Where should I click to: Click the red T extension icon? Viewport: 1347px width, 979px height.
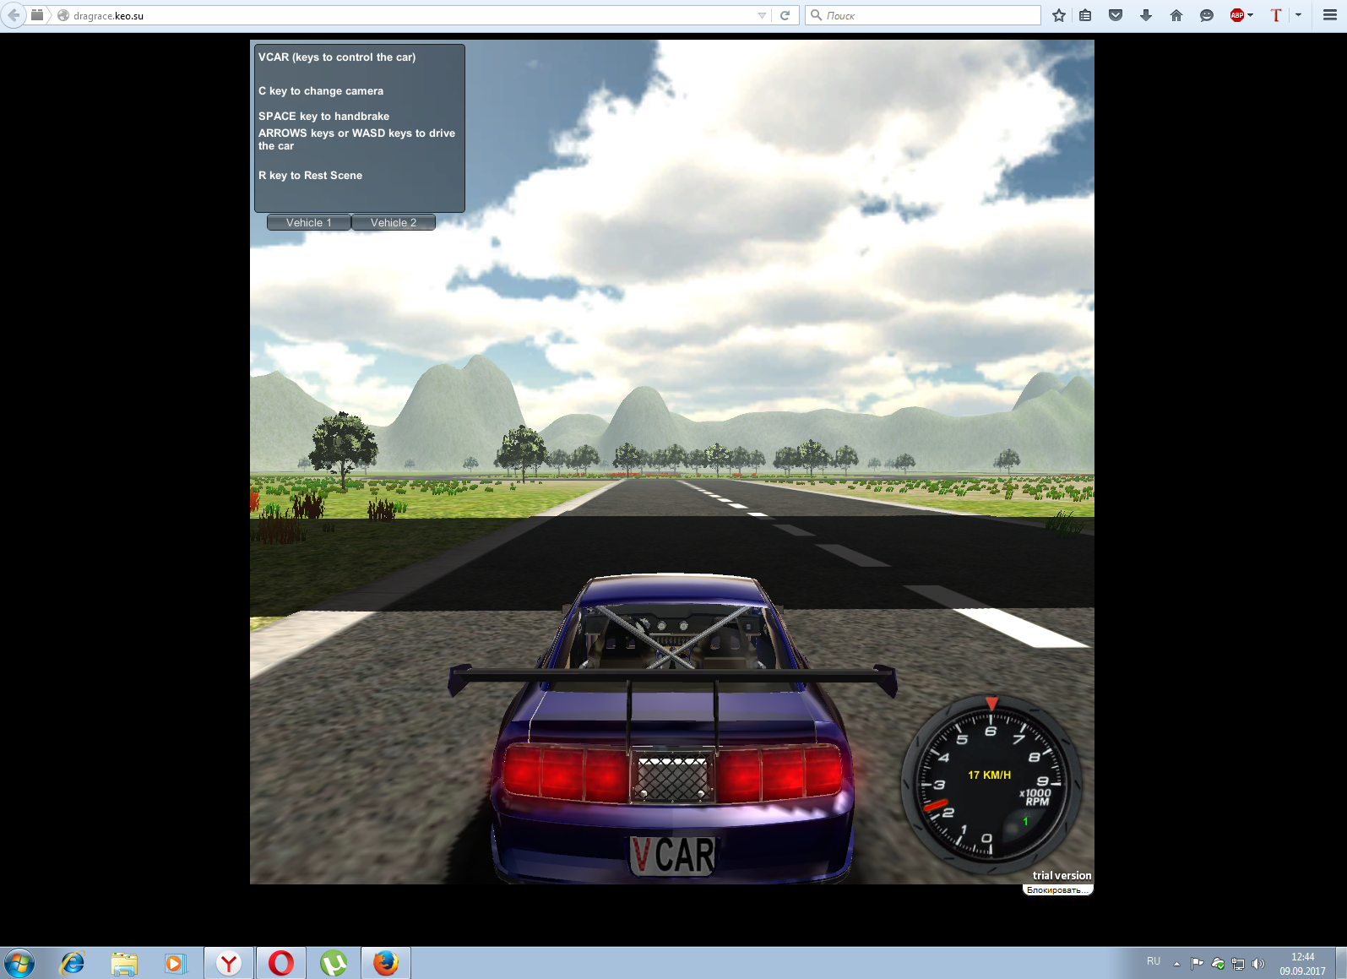point(1276,15)
